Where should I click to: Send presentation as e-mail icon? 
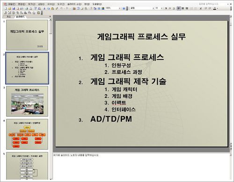[22, 8]
